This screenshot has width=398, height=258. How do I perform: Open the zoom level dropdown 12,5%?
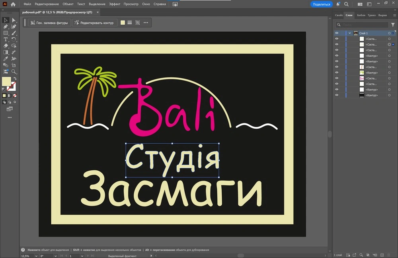tap(37, 256)
